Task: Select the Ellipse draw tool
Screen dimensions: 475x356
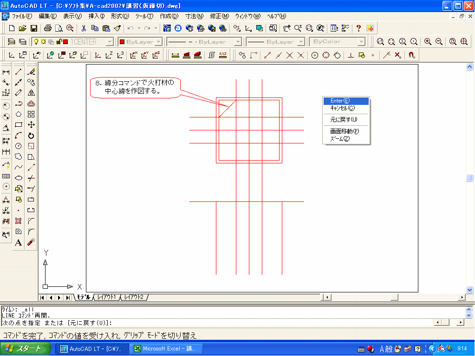Action: pos(19,178)
